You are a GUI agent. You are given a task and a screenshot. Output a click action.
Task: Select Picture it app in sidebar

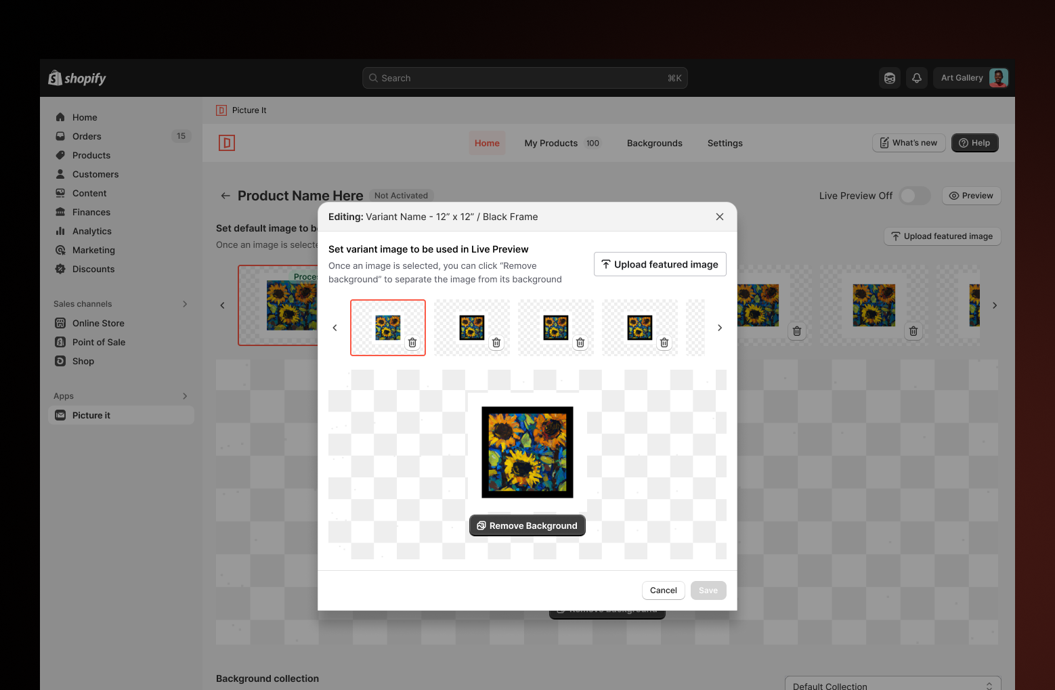pos(121,415)
